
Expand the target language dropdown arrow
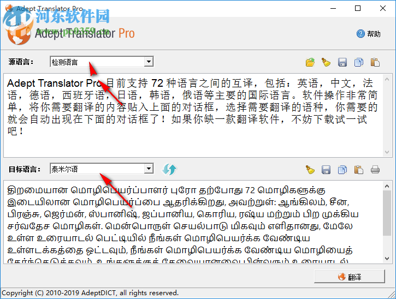149,169
